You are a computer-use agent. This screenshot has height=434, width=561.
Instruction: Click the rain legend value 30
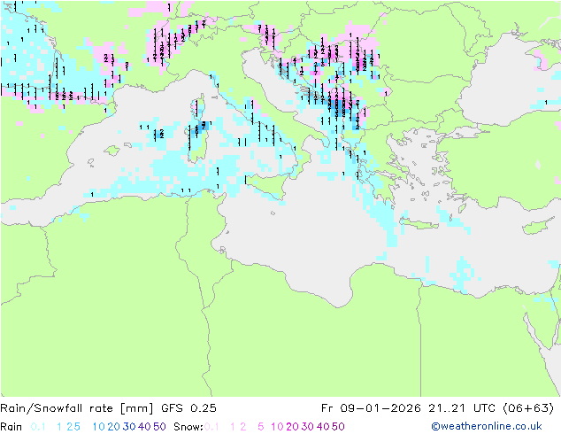129,427
